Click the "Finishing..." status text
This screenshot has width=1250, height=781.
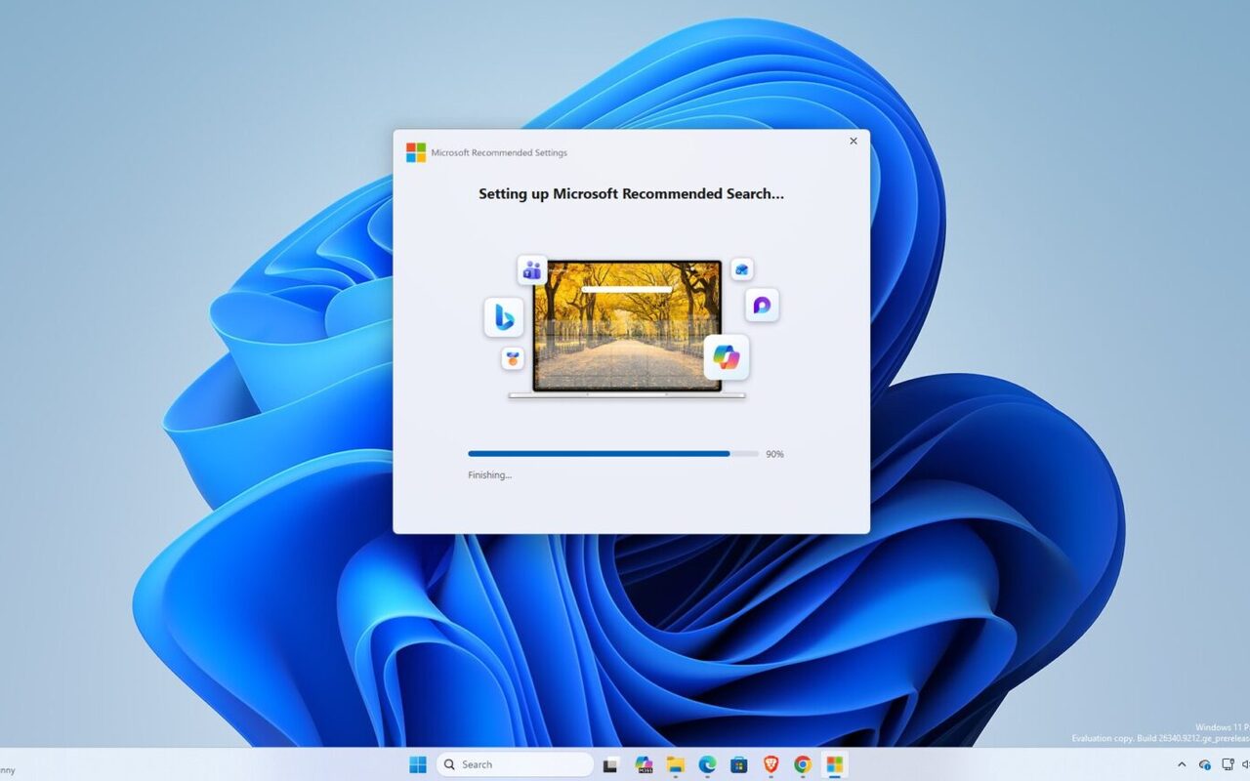pyautogui.click(x=489, y=475)
